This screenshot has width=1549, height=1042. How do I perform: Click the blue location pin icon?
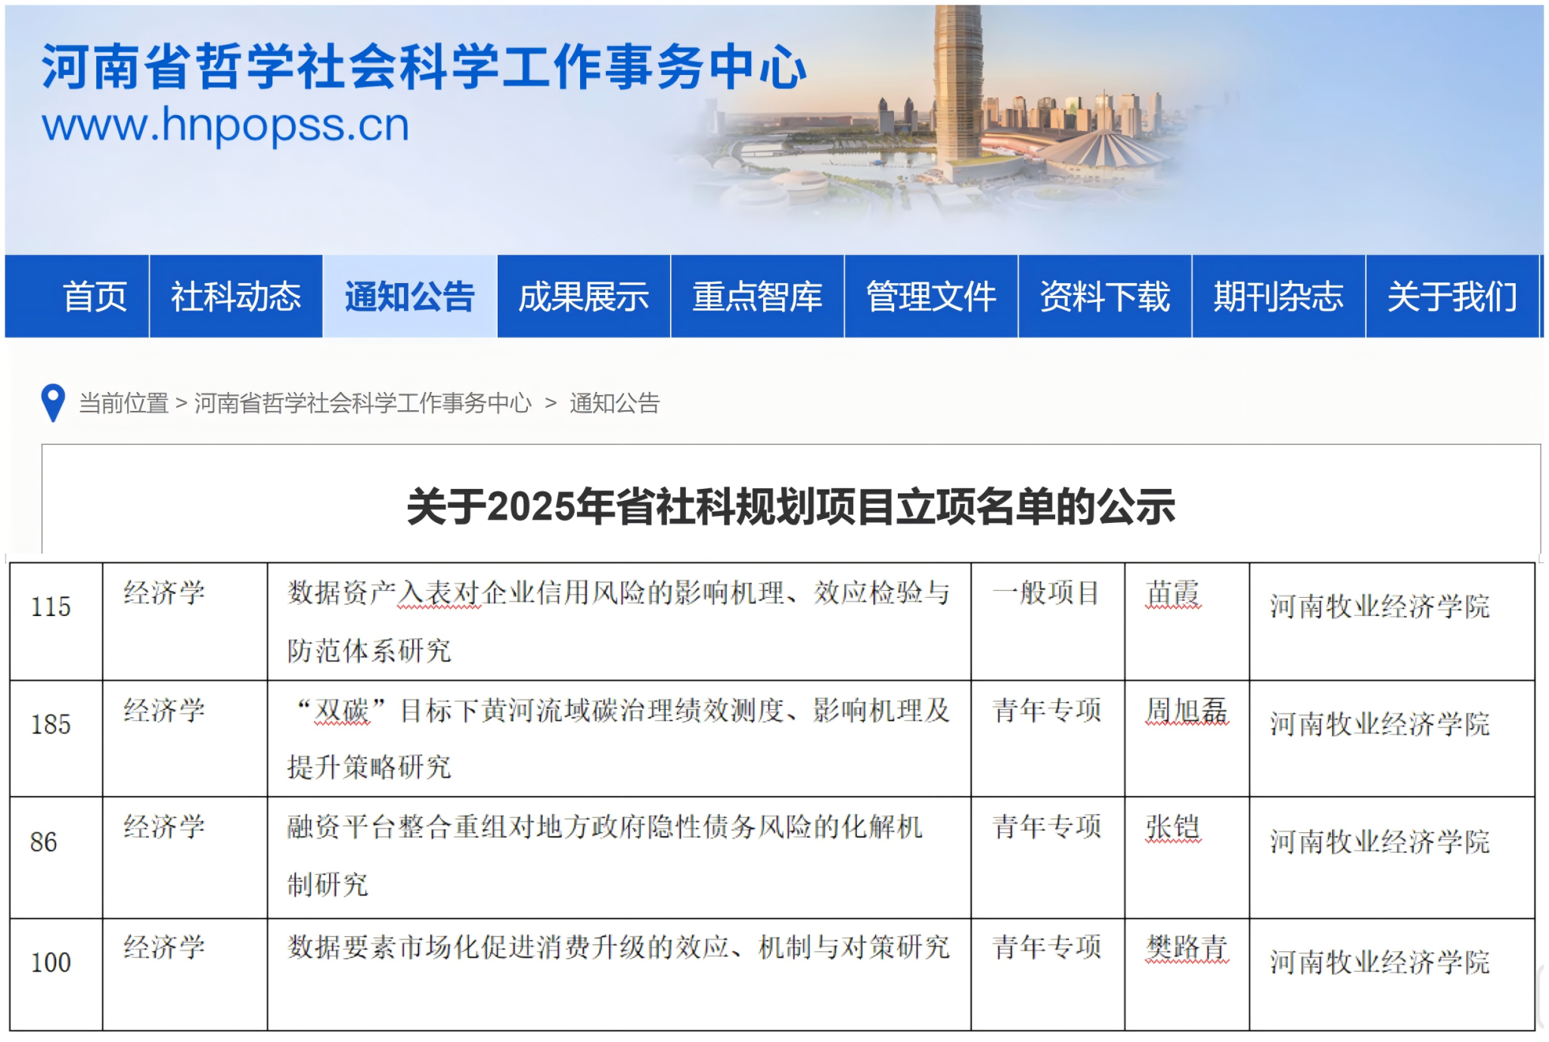[52, 402]
